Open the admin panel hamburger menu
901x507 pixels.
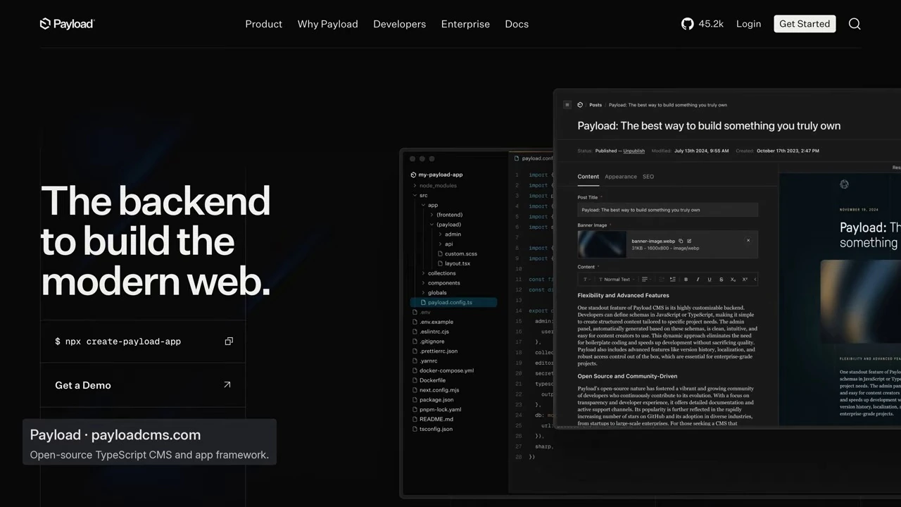(567, 105)
